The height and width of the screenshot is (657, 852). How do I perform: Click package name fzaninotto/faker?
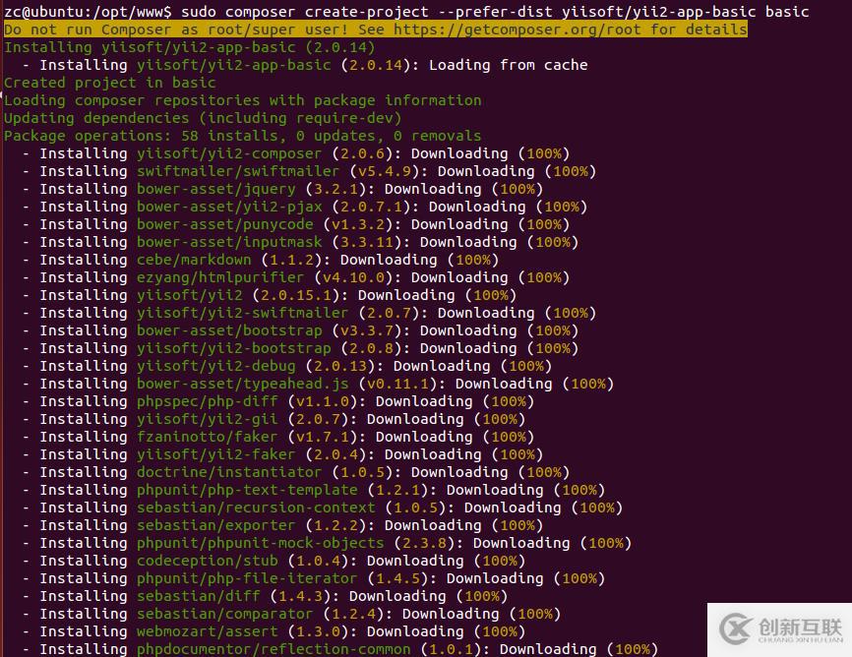pos(207,437)
